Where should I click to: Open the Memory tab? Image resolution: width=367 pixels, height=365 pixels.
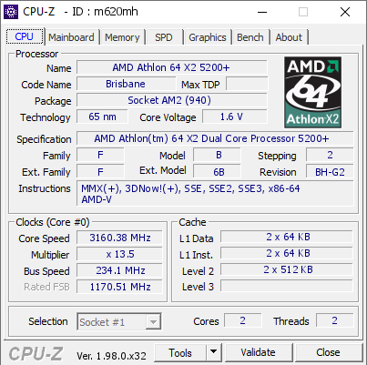122,37
